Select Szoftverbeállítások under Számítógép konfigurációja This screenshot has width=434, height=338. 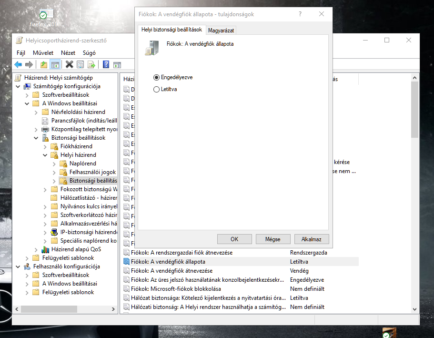coord(66,95)
